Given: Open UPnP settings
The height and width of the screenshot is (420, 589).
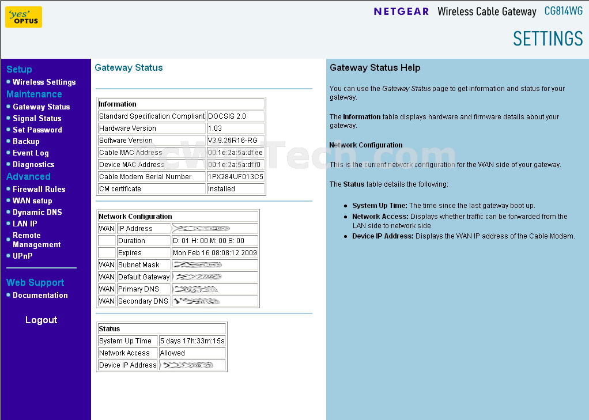Looking at the screenshot, I should (x=22, y=256).
